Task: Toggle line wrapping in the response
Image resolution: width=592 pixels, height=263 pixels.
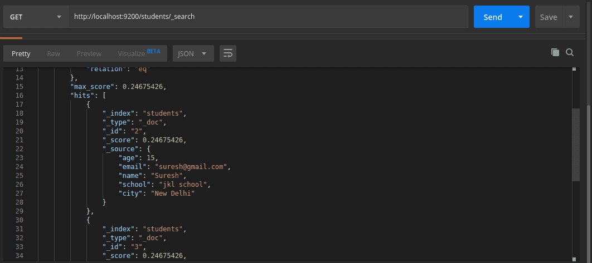Action: coord(227,53)
